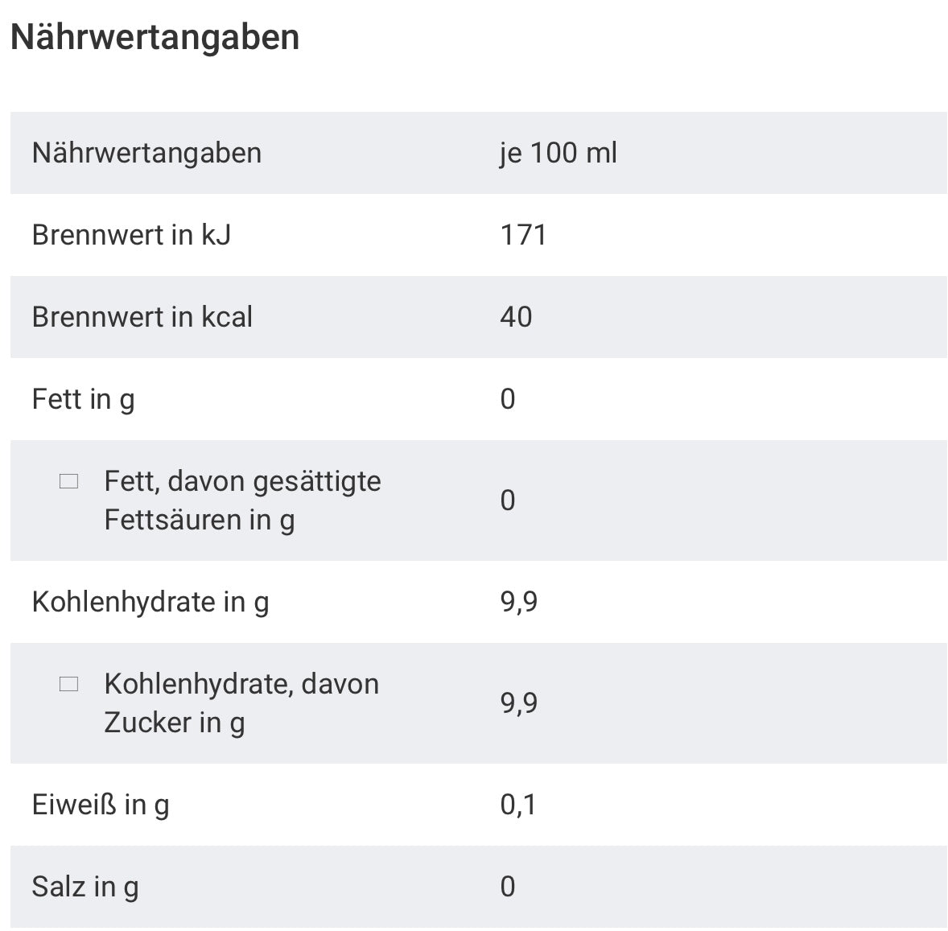The height and width of the screenshot is (931, 948).
Task: Click the "je 100 ml" column header
Action: point(558,153)
